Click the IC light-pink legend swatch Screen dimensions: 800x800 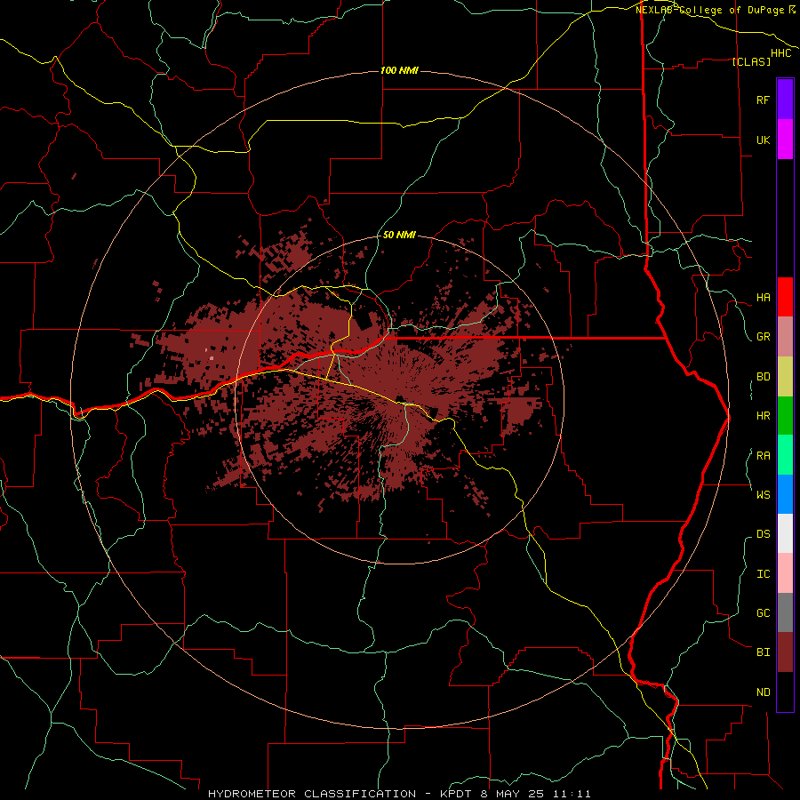tap(785, 573)
